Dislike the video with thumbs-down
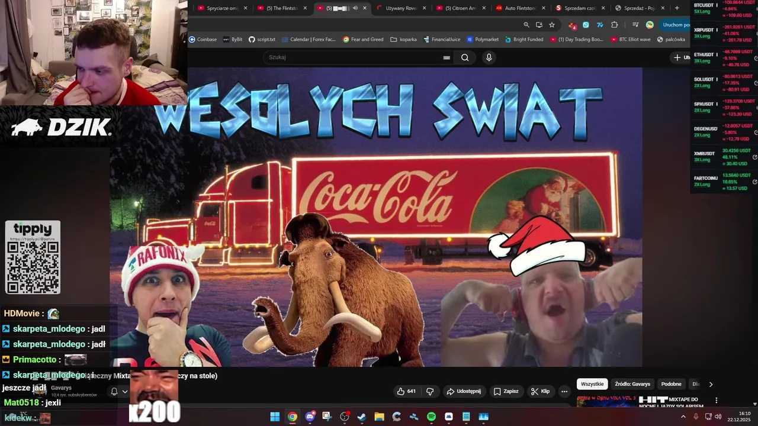The image size is (758, 426). [x=430, y=391]
